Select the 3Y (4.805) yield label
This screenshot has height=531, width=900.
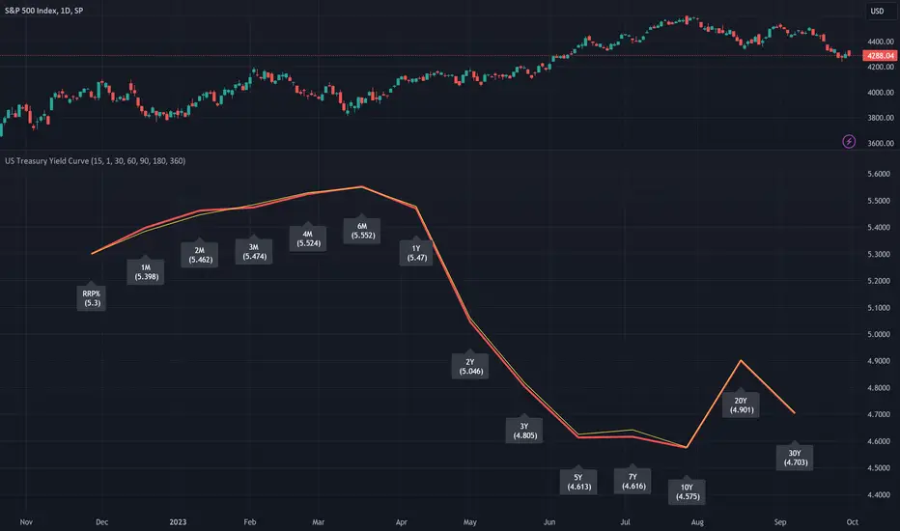524,430
